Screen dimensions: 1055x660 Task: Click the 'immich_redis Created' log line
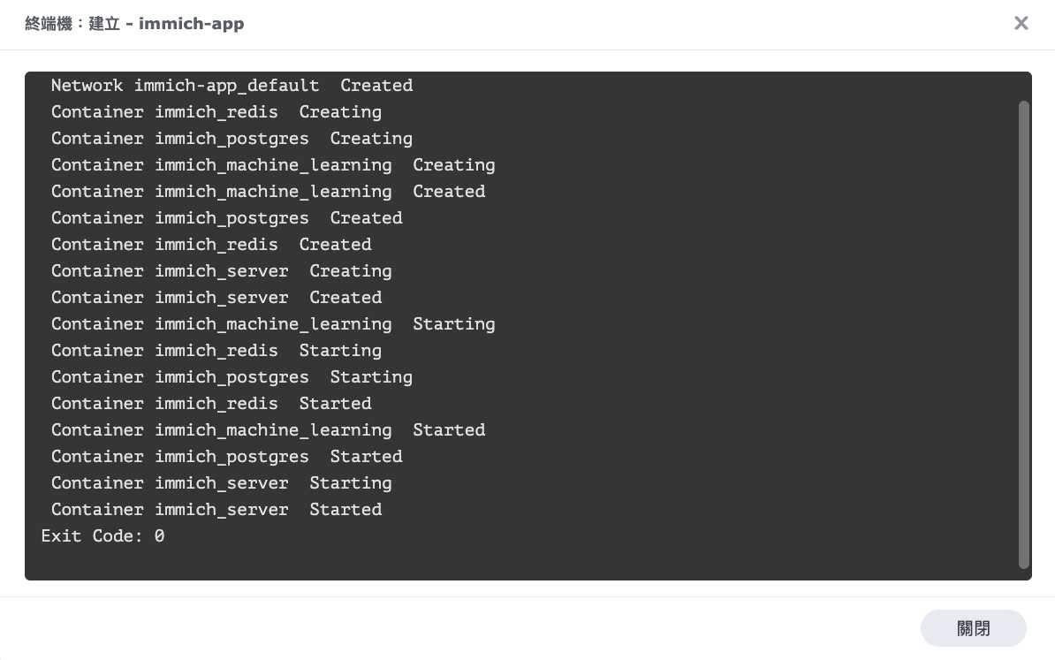point(211,245)
